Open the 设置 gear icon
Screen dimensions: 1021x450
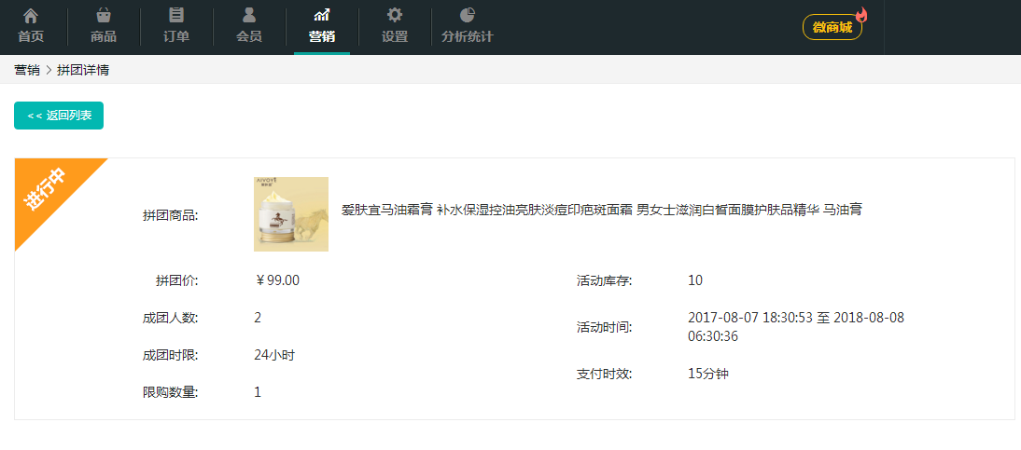[x=395, y=16]
